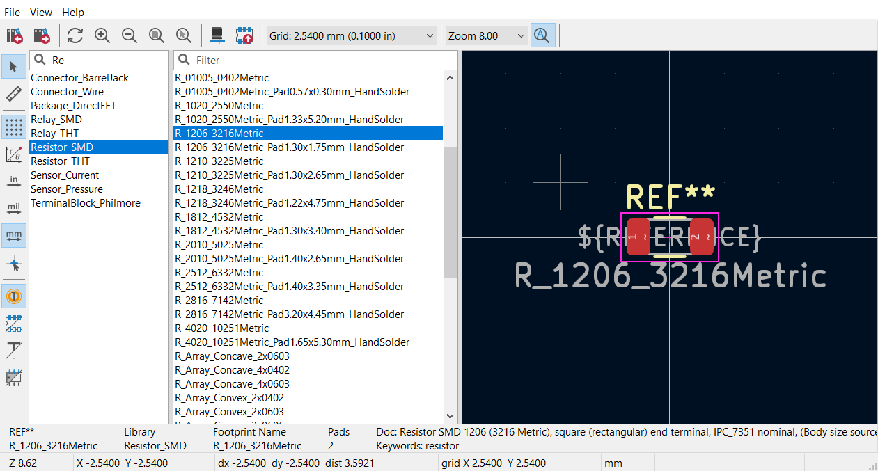The height and width of the screenshot is (471, 878).
Task: Switch units to inches
Action: coord(14,182)
